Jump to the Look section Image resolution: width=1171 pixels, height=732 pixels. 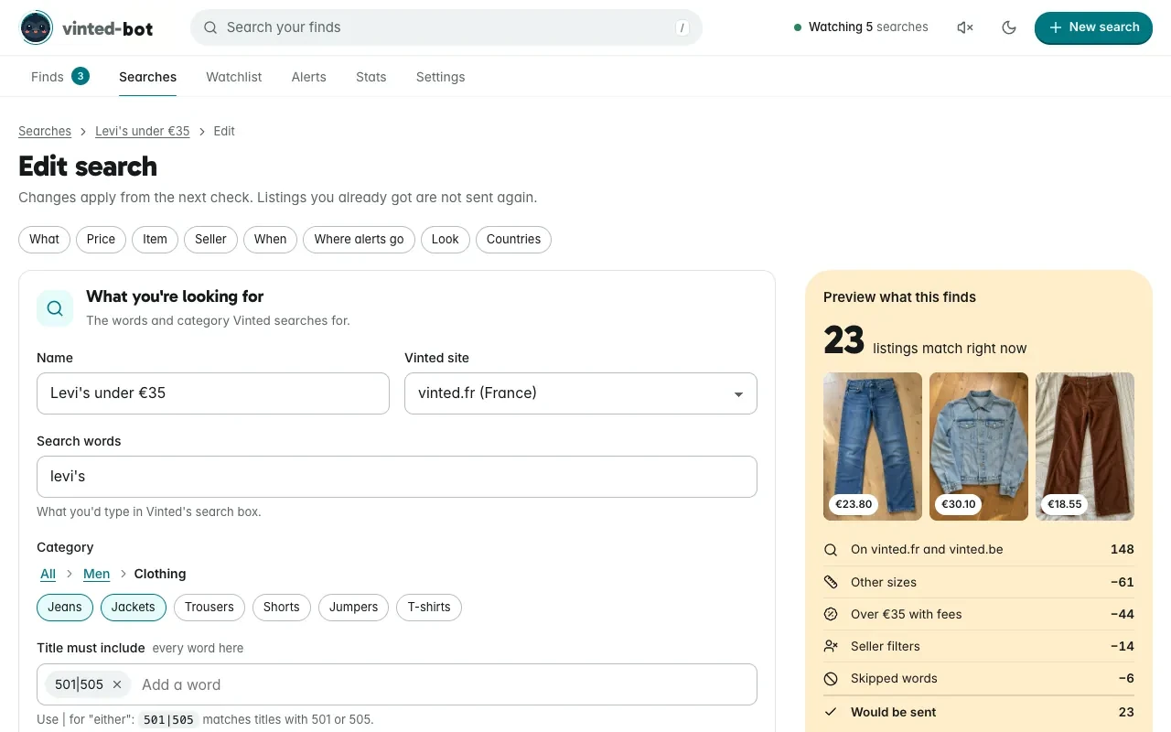[x=446, y=239]
